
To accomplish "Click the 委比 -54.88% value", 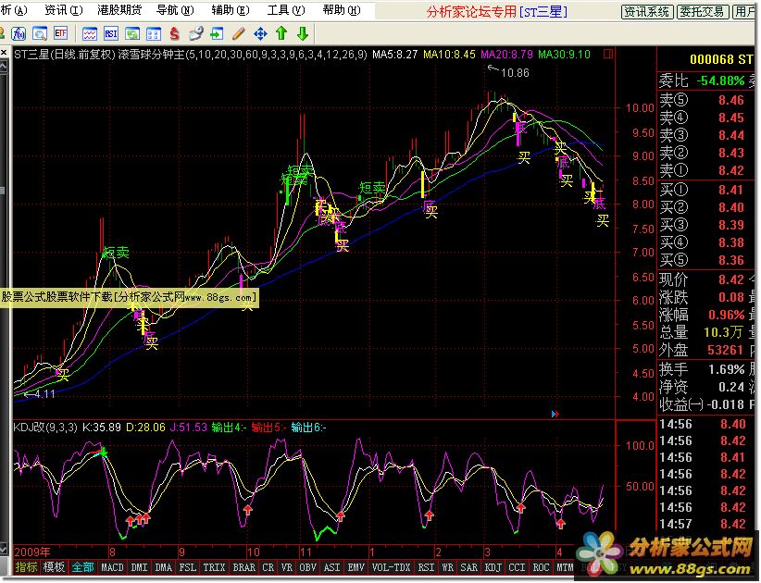I will (720, 81).
